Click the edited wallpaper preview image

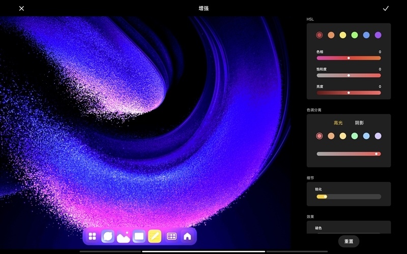click(x=146, y=132)
